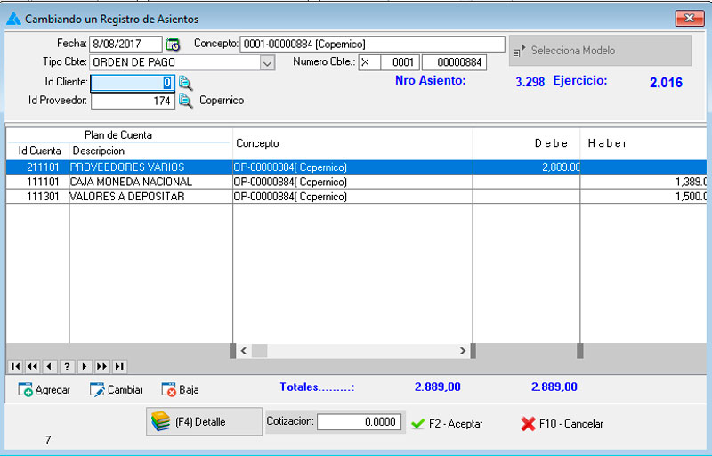The width and height of the screenshot is (712, 456).
Task: Skip back a page with double-arrow button
Action: pyautogui.click(x=32, y=366)
